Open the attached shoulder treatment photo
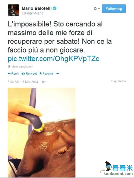Viewport: 134px width, 178px height. click(41, 133)
